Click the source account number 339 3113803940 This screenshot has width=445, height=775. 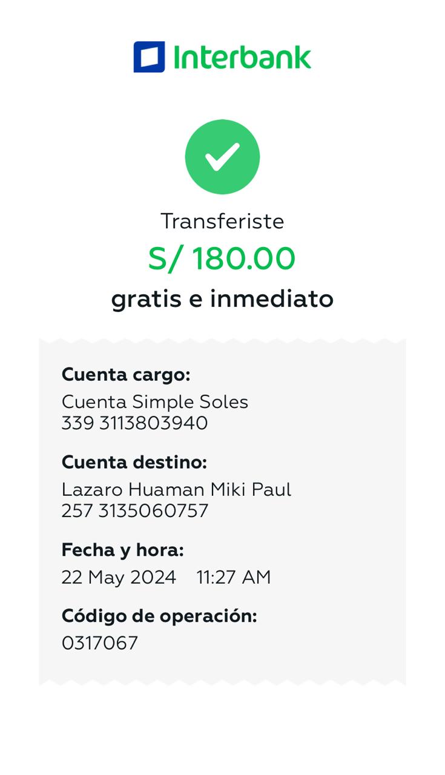(134, 423)
